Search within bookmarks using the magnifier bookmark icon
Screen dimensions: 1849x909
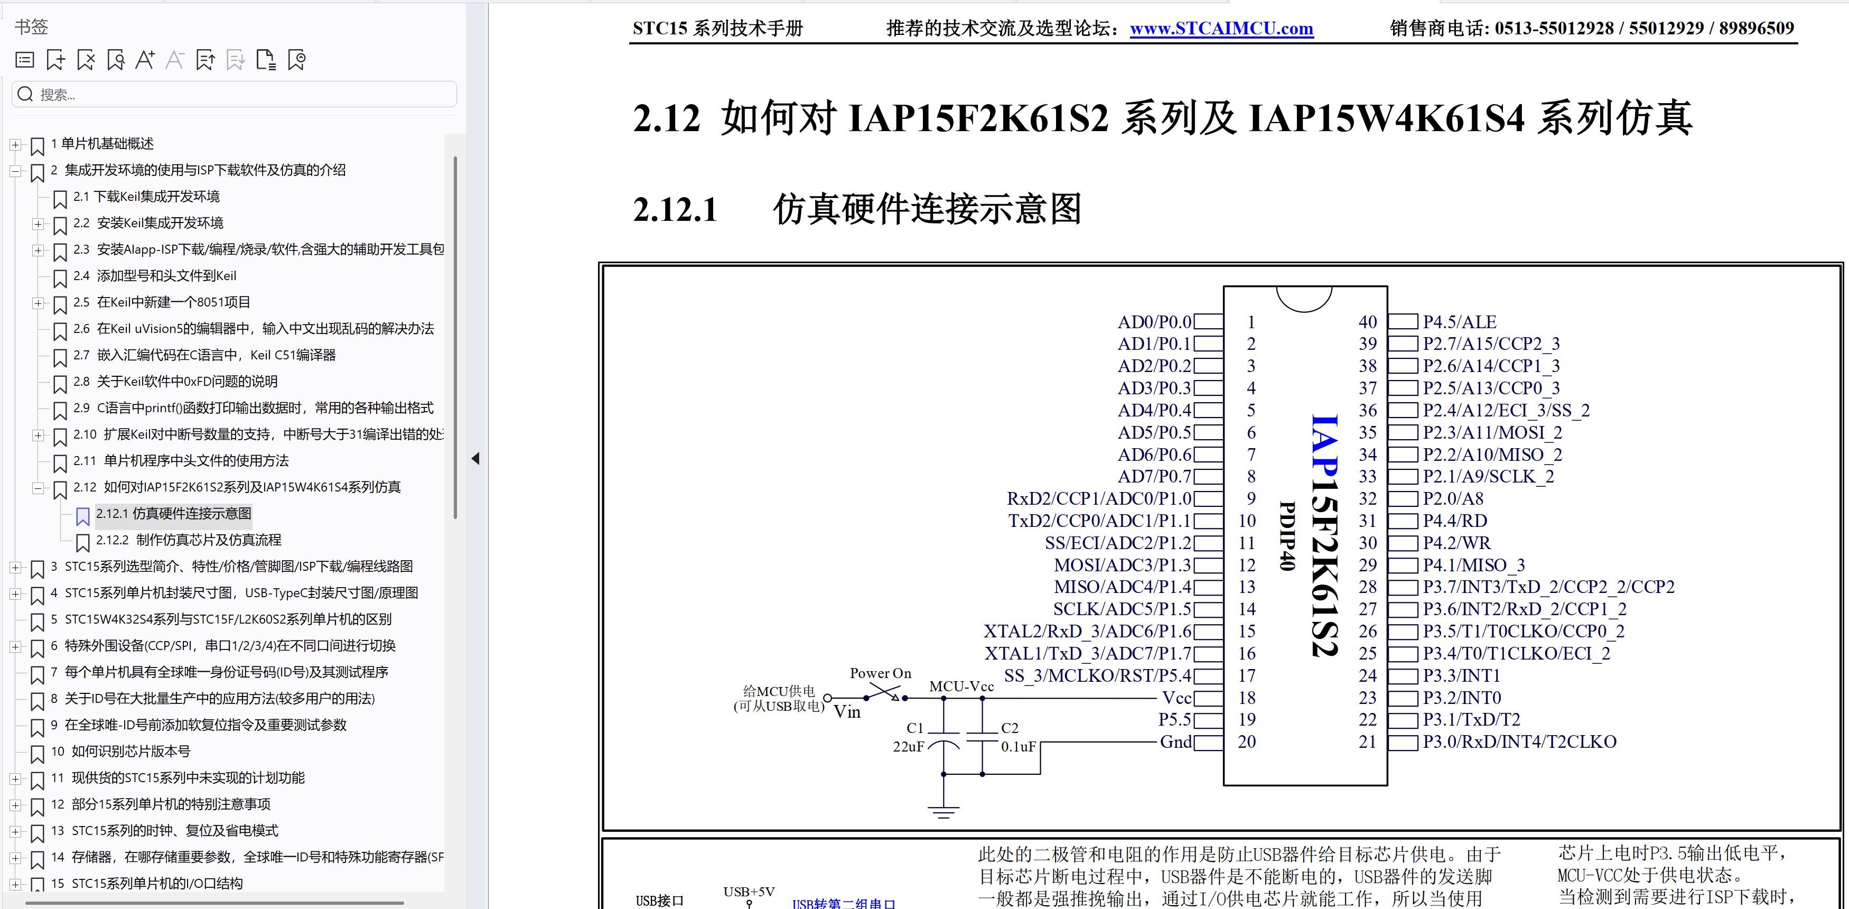pos(116,60)
